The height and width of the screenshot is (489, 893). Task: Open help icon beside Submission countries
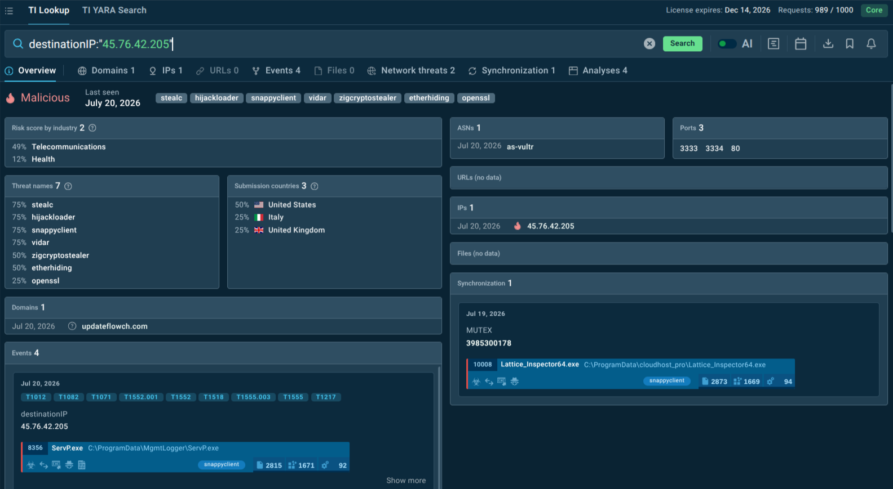(x=315, y=186)
